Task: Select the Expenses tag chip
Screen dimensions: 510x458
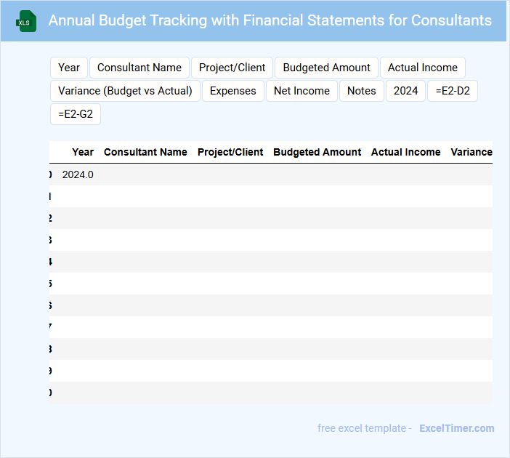Action: (233, 91)
